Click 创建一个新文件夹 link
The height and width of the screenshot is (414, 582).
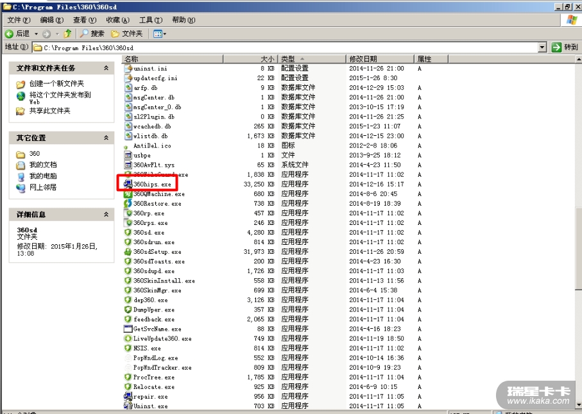[x=57, y=84]
